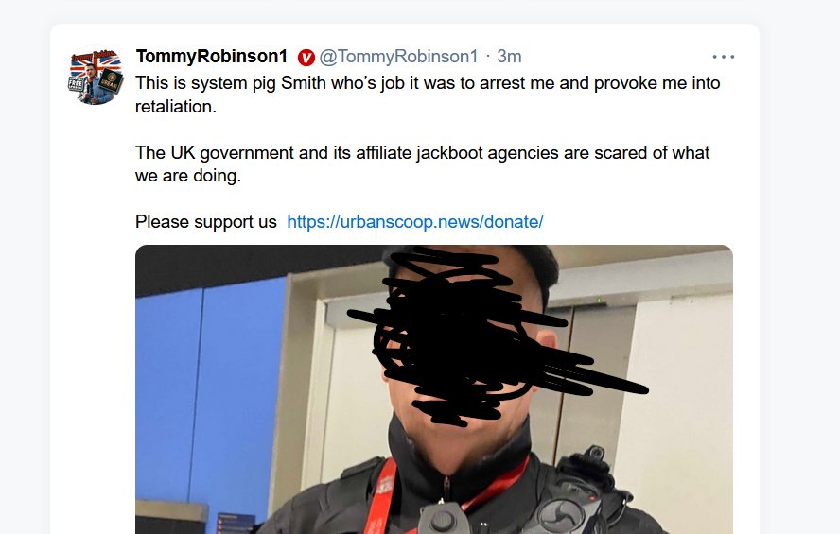The image size is (840, 534).
Task: Click the 'Please support us' text
Action: pos(205,221)
